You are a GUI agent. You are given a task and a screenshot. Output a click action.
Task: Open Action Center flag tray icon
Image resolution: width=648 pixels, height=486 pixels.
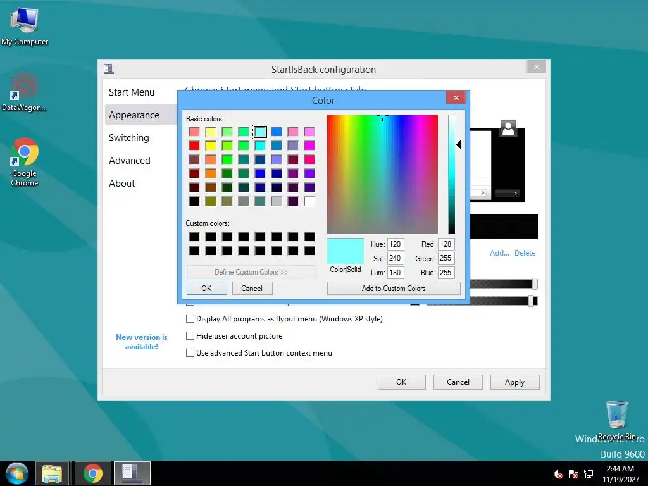coord(573,474)
